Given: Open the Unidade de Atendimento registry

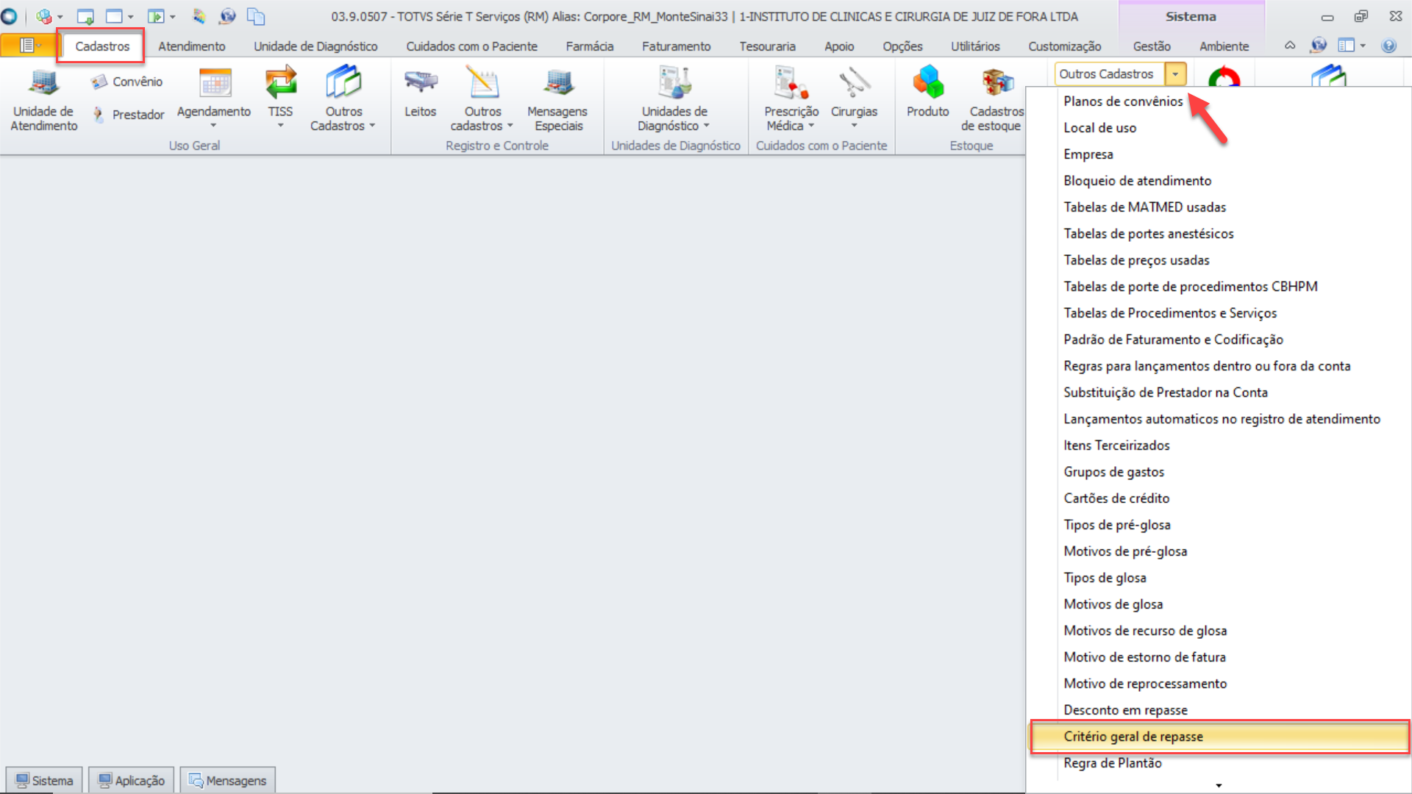Looking at the screenshot, I should tap(43, 99).
